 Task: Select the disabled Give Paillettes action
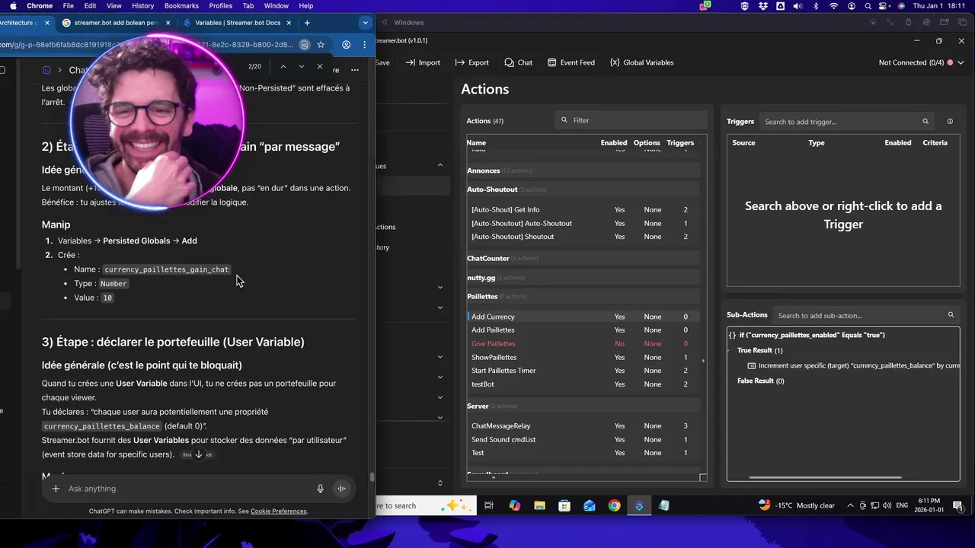pos(583,344)
